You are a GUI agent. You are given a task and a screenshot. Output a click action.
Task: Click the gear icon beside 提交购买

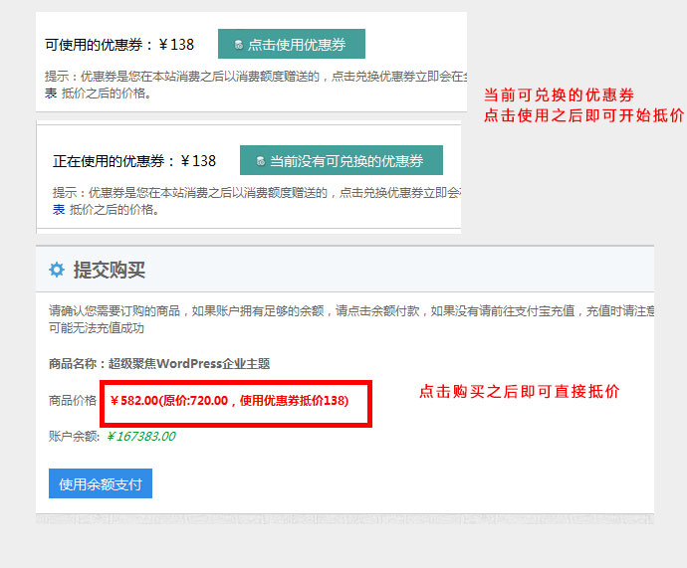(x=57, y=271)
